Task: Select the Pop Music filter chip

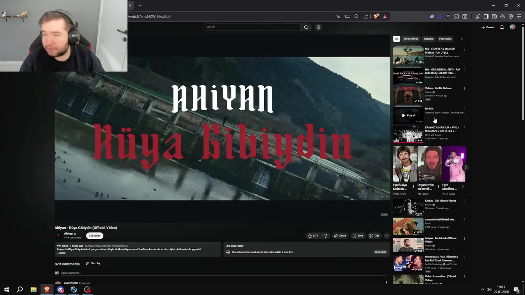Action: click(445, 39)
